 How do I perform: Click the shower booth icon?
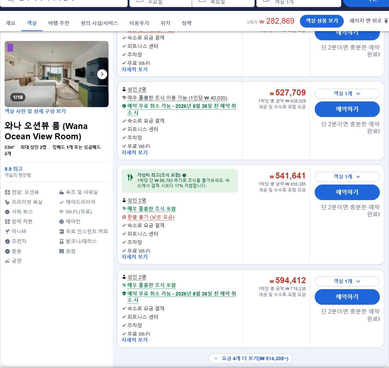pyautogui.click(x=7, y=212)
